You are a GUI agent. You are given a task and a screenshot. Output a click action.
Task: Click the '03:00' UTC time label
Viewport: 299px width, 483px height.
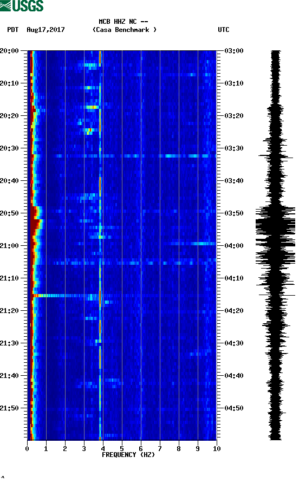(234, 51)
